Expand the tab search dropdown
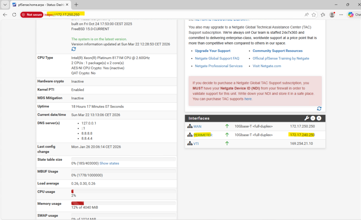The image size is (361, 220). (5, 5)
